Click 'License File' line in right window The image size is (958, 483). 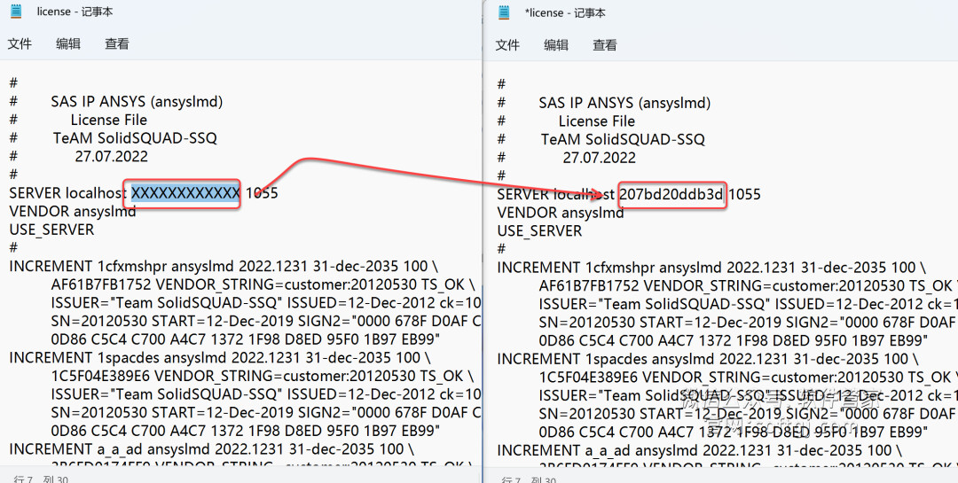click(x=597, y=121)
